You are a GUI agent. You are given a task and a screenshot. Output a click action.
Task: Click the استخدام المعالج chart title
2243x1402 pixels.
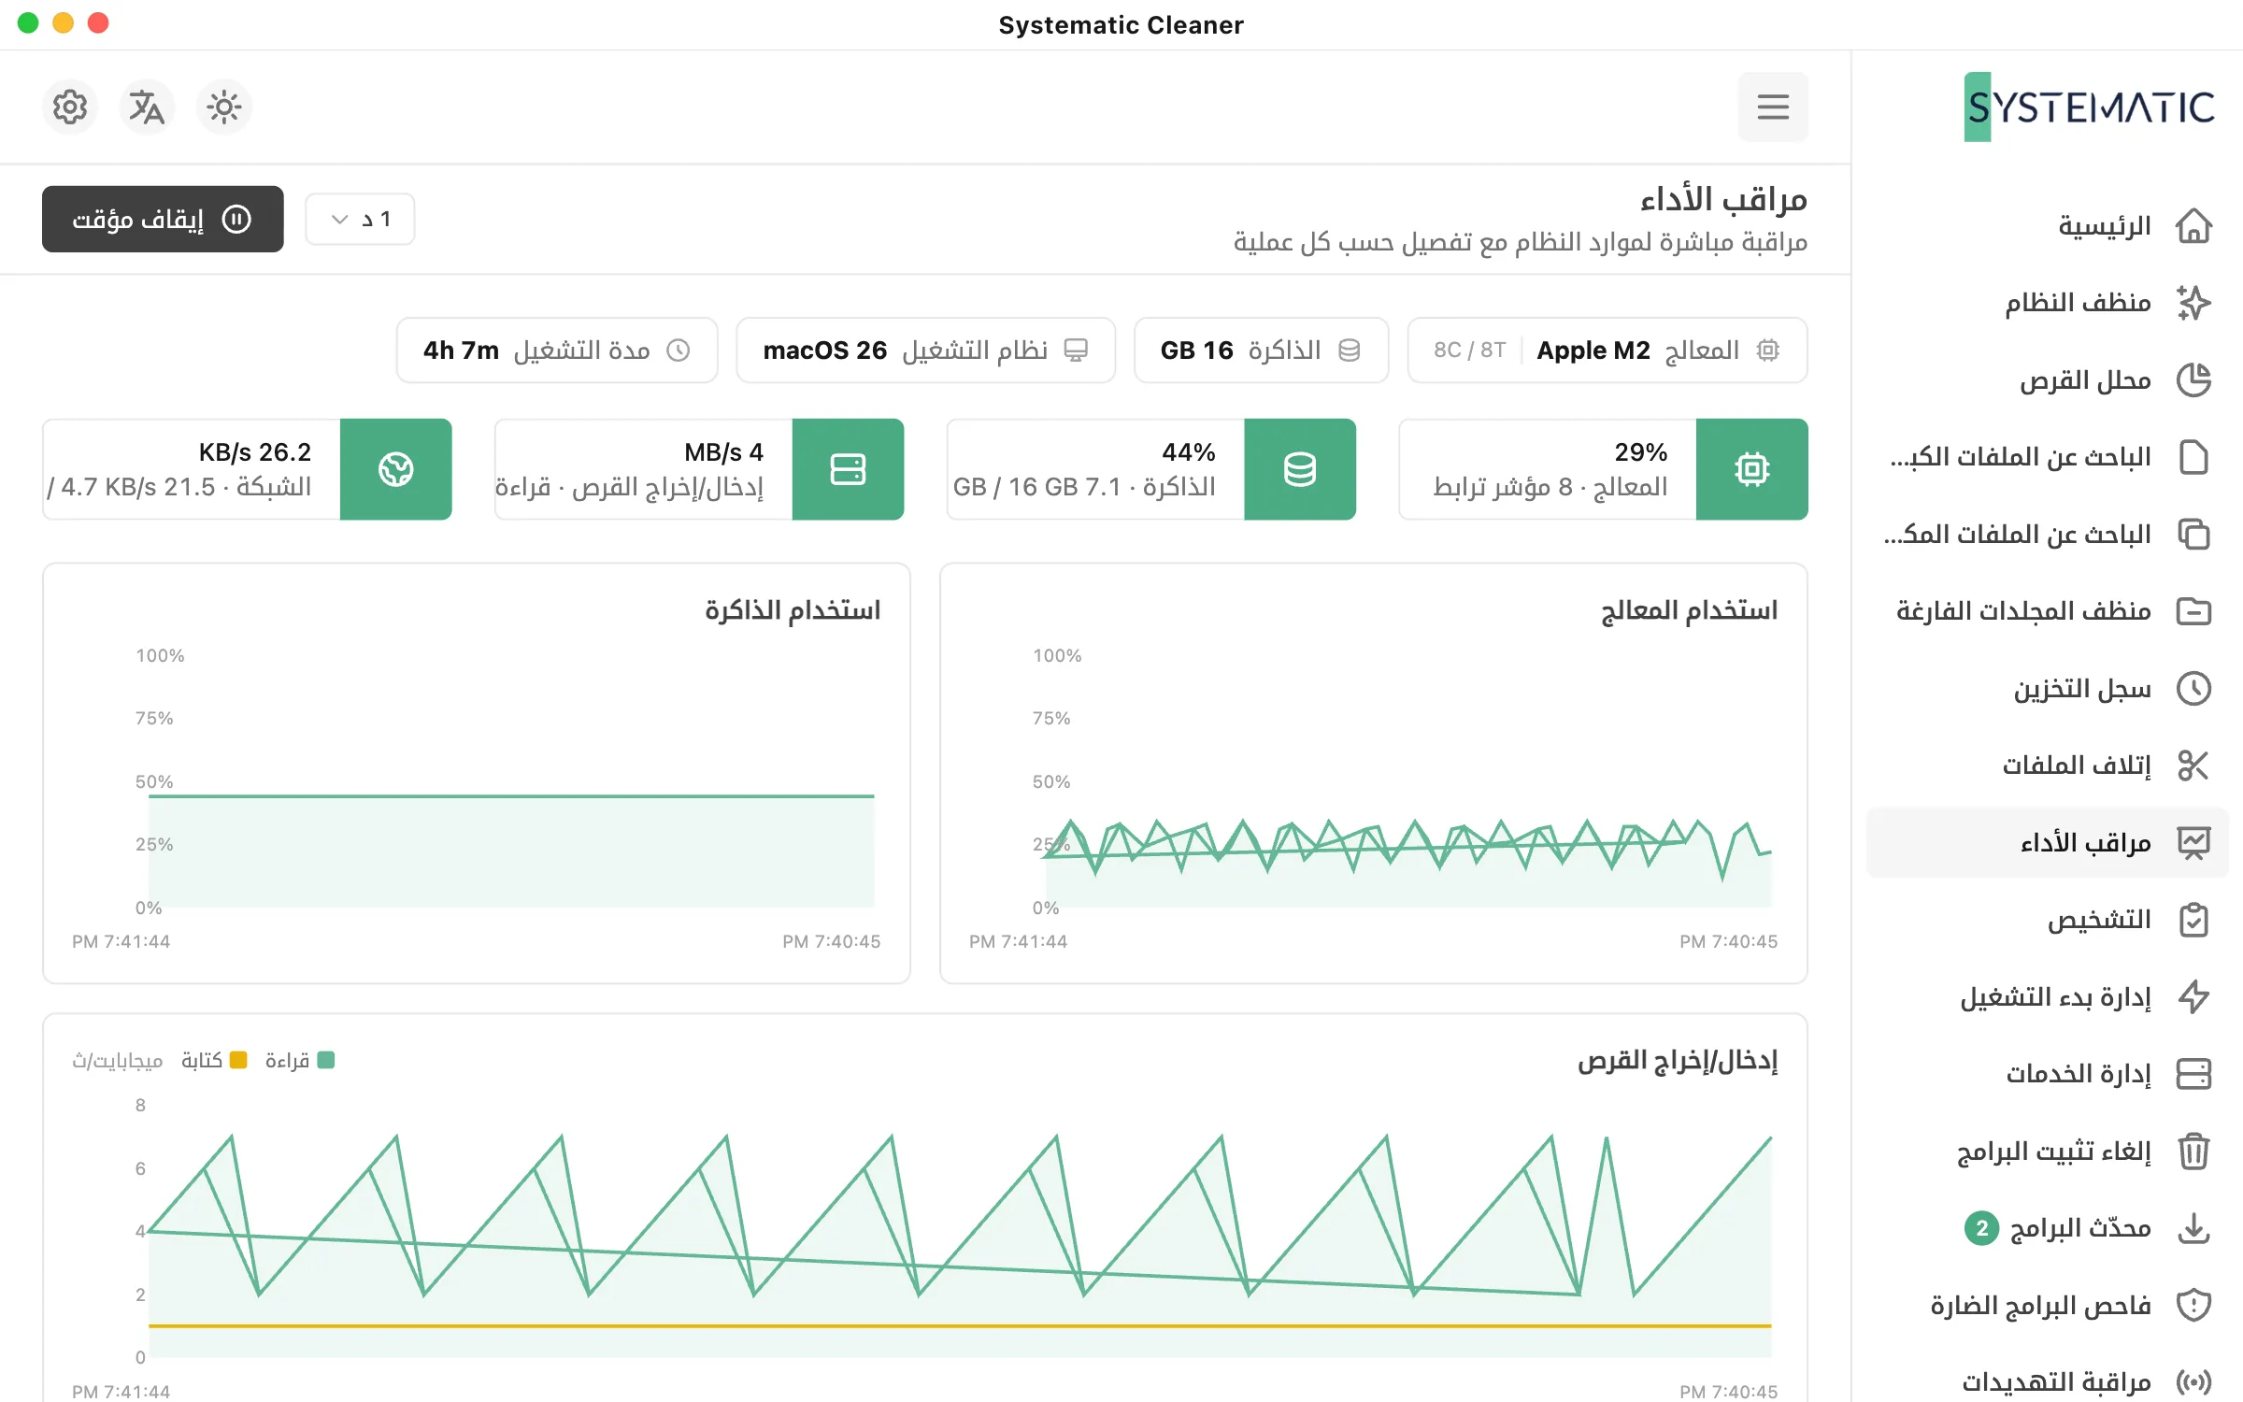coord(1689,610)
